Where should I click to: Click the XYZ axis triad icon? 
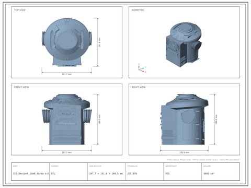coord(142,68)
